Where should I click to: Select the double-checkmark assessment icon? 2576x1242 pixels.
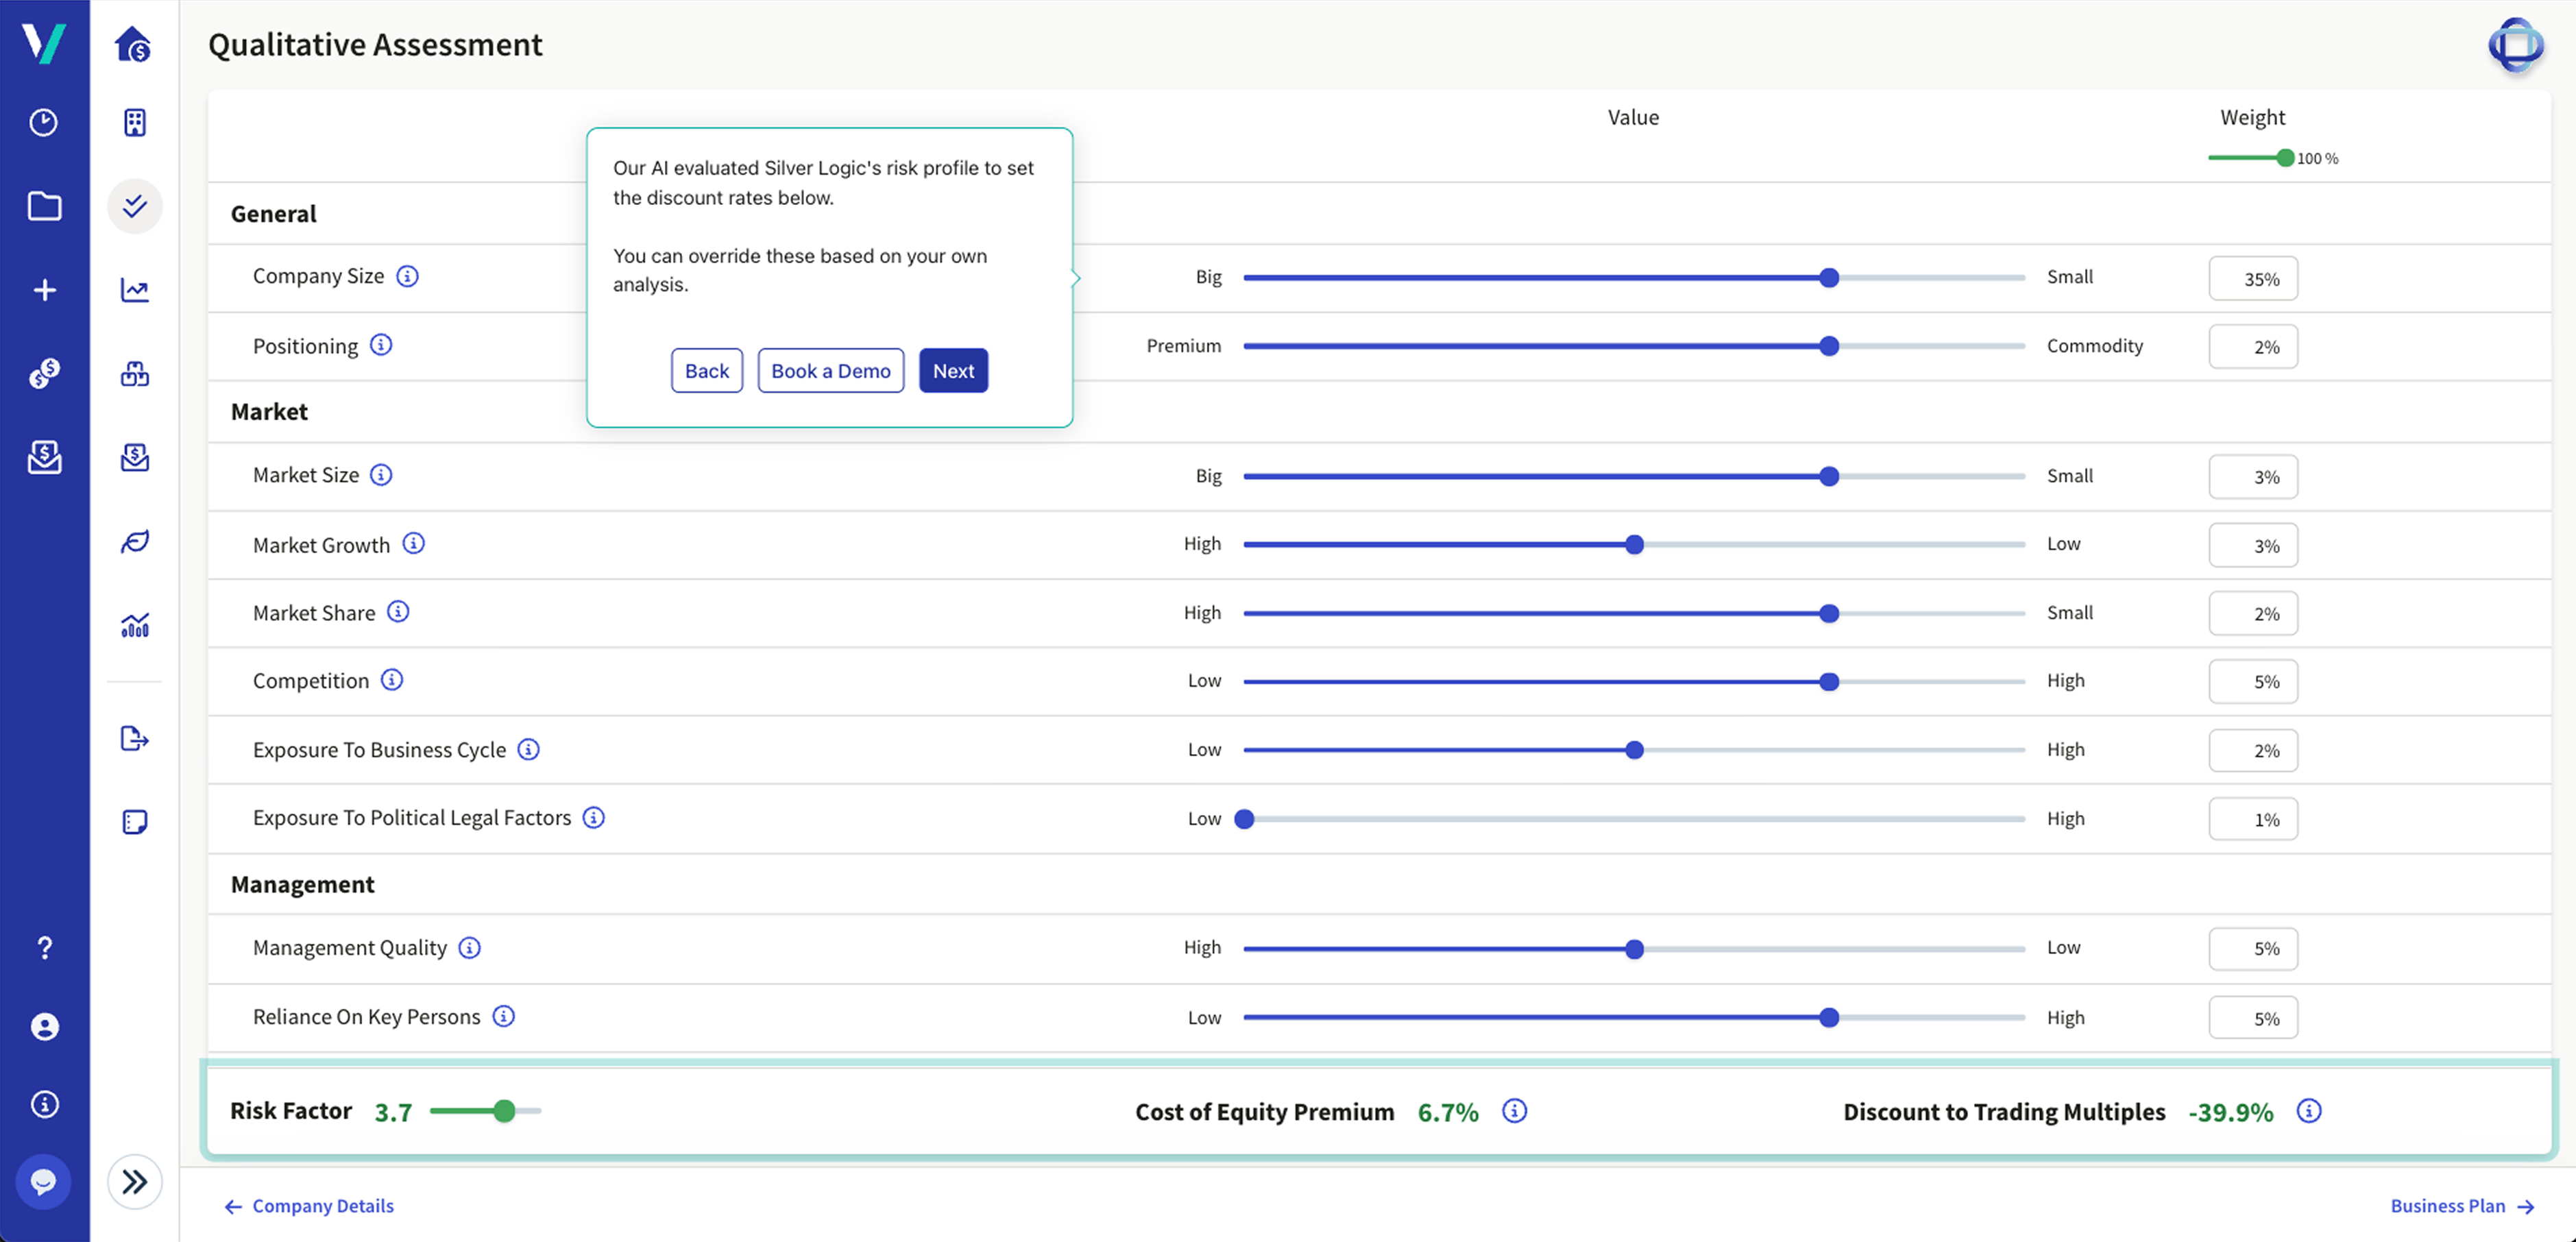[x=134, y=206]
